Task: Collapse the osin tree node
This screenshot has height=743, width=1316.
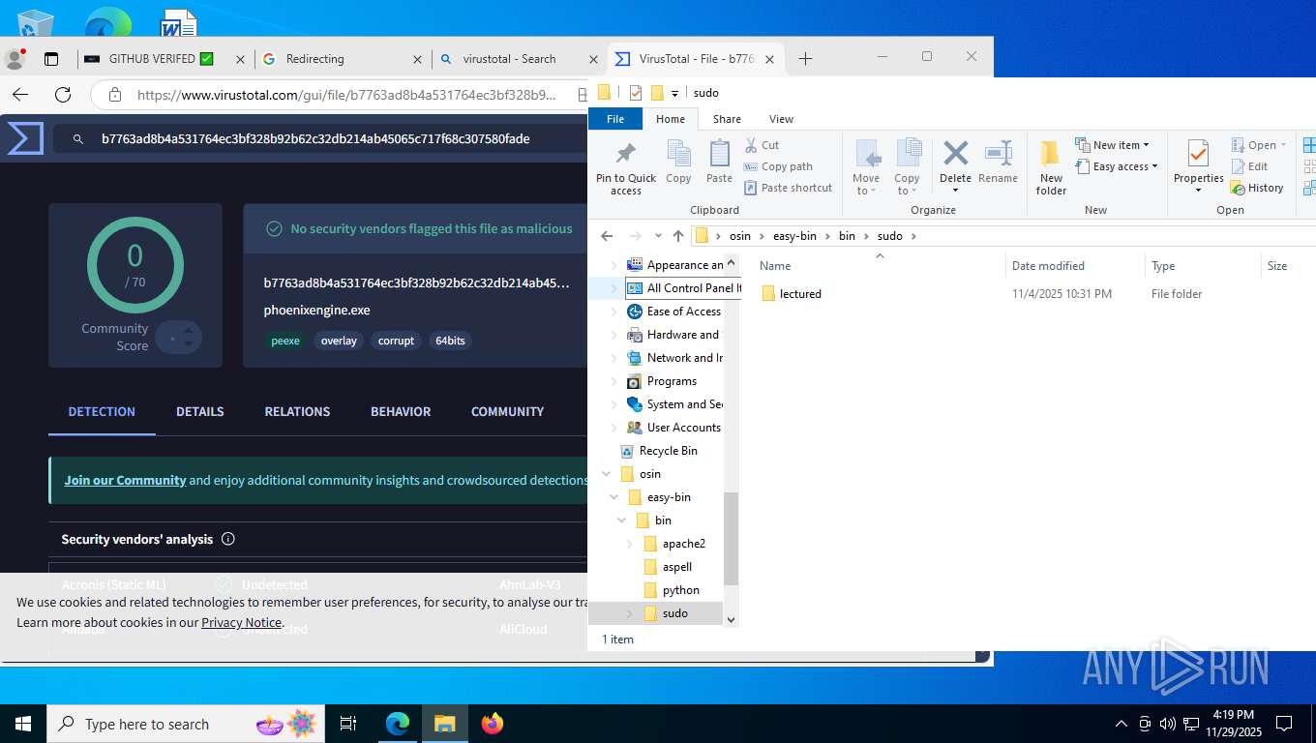Action: (606, 474)
